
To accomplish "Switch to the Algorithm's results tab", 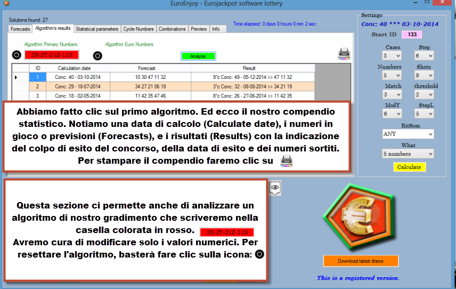I will pyautogui.click(x=53, y=28).
